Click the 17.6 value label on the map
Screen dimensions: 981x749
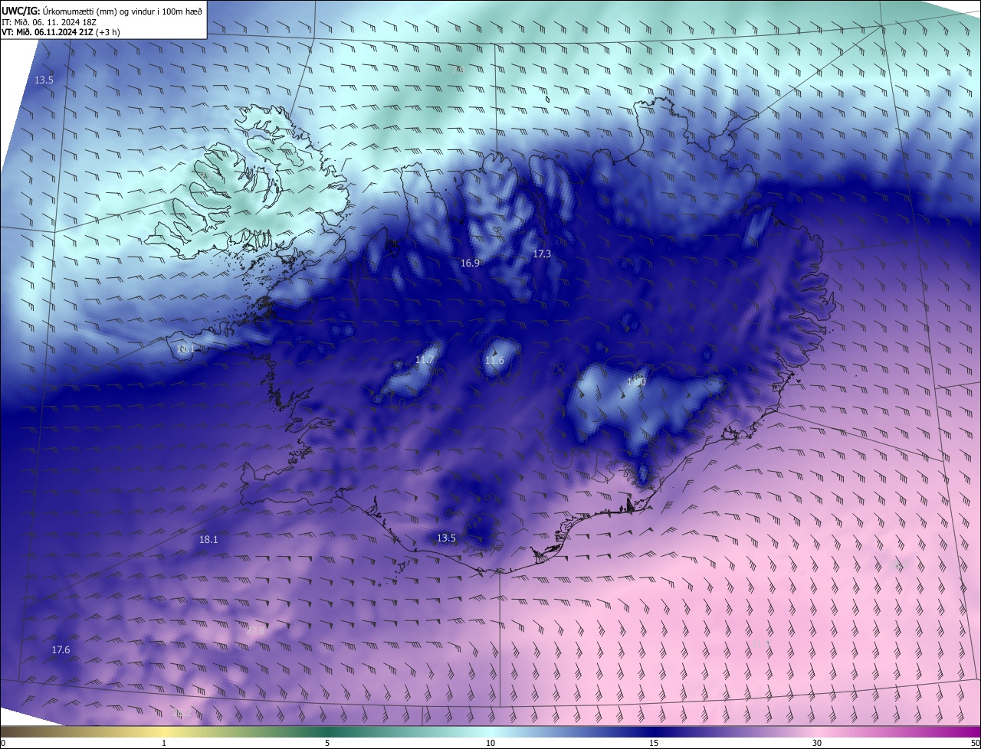[x=61, y=650]
